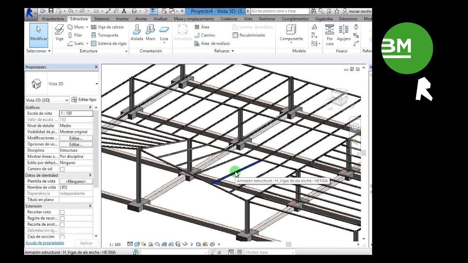Open the Masa y emplazamiento tab

194,19
